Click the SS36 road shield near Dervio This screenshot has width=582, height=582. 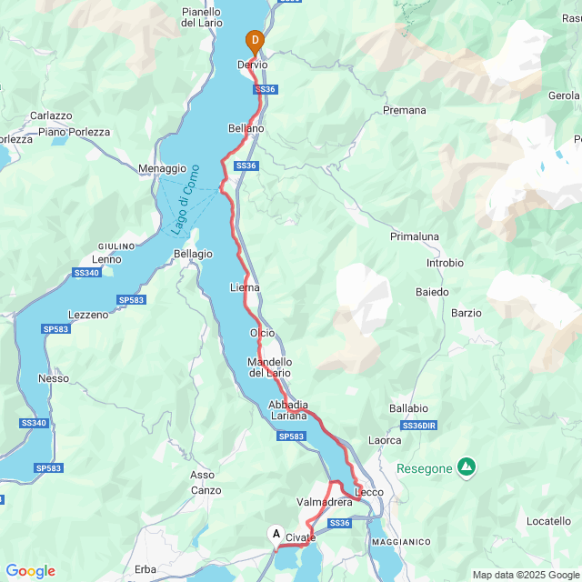point(266,89)
